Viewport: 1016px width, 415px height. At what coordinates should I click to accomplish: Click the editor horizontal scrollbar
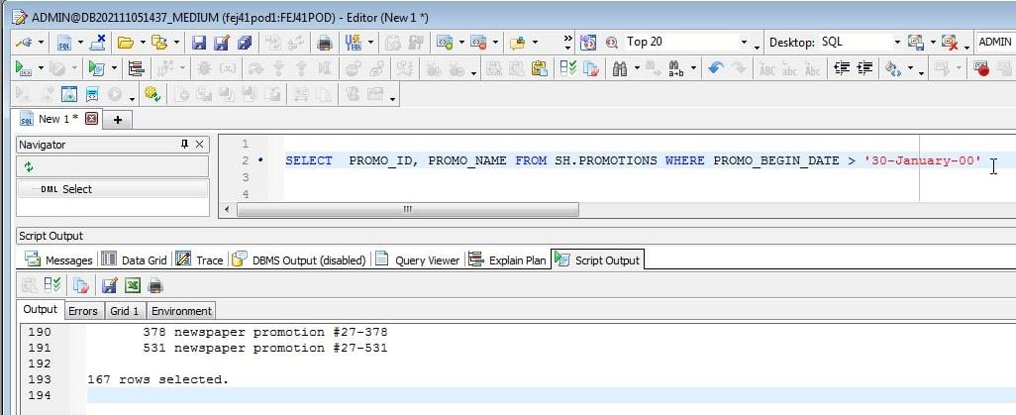click(406, 210)
